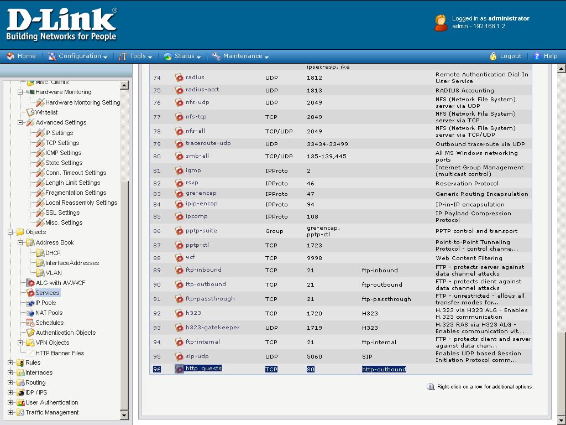Open the Maintenance menu

(x=242, y=56)
